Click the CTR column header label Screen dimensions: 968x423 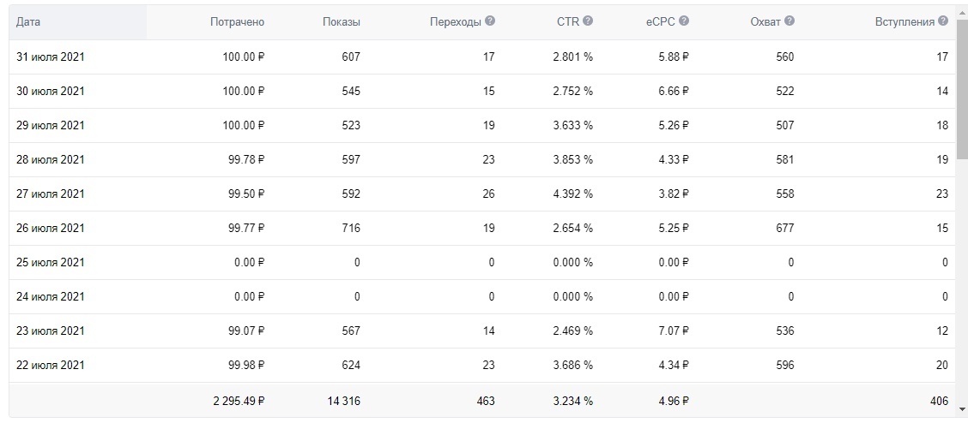pyautogui.click(x=567, y=22)
